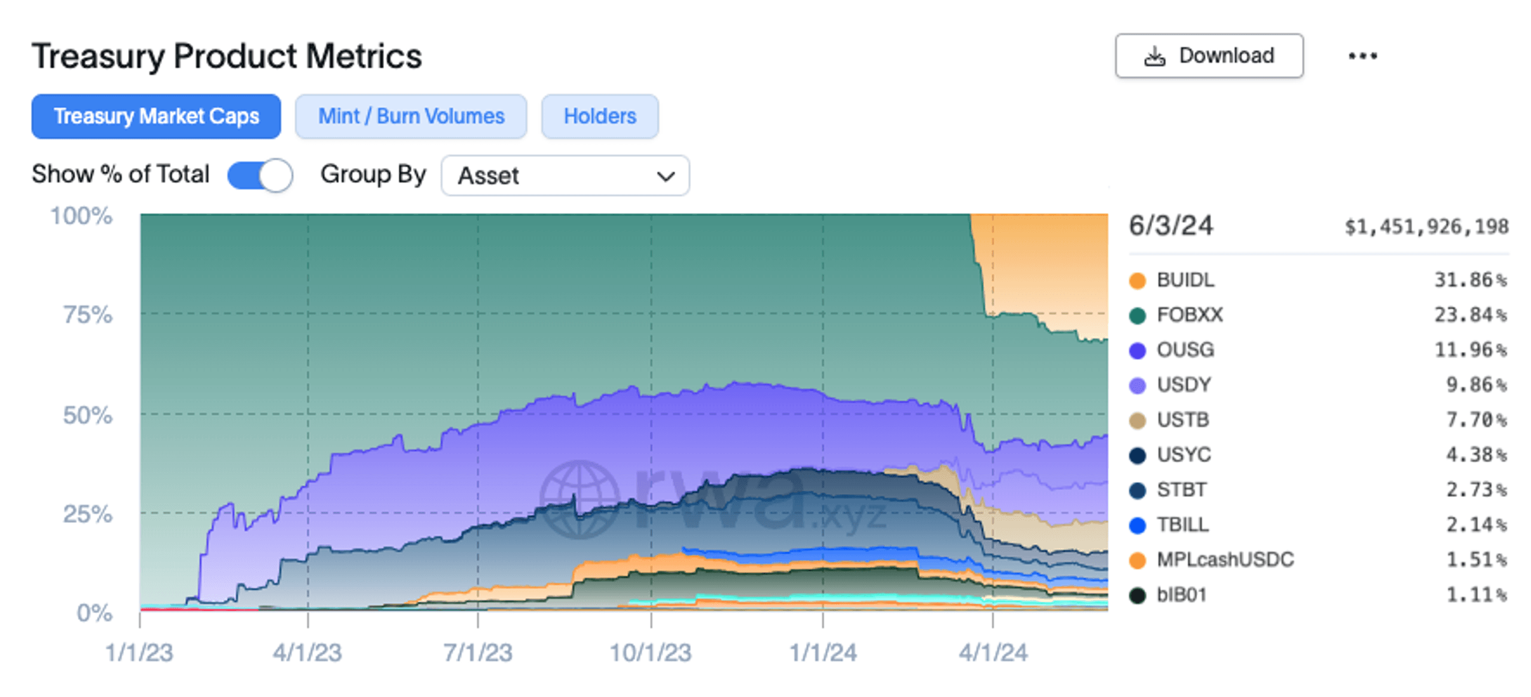1531x697 pixels.
Task: Click the 1.51% MPLcashUSDC value
Action: tap(1475, 559)
